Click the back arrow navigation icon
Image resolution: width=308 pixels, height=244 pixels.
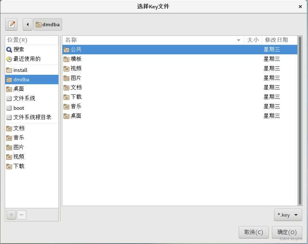pos(27,24)
